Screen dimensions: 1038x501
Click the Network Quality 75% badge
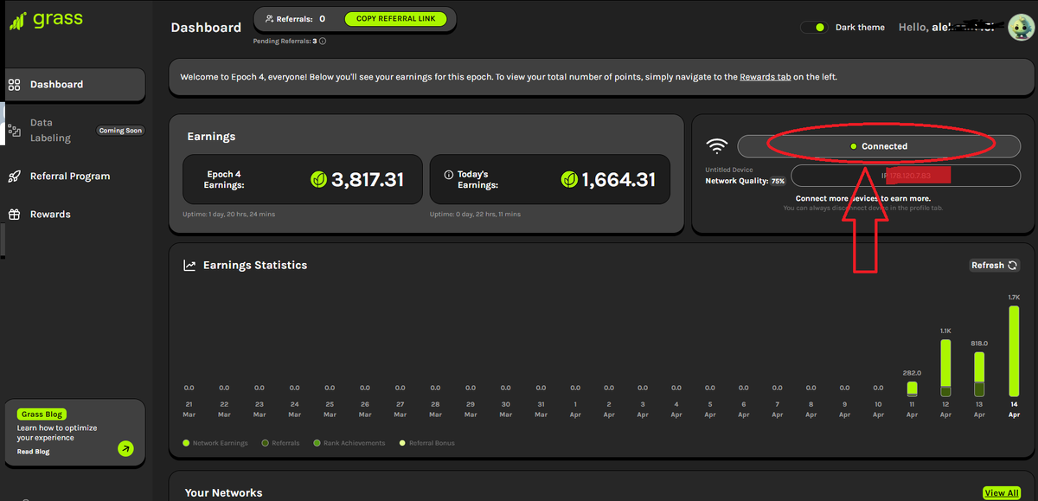coord(778,182)
